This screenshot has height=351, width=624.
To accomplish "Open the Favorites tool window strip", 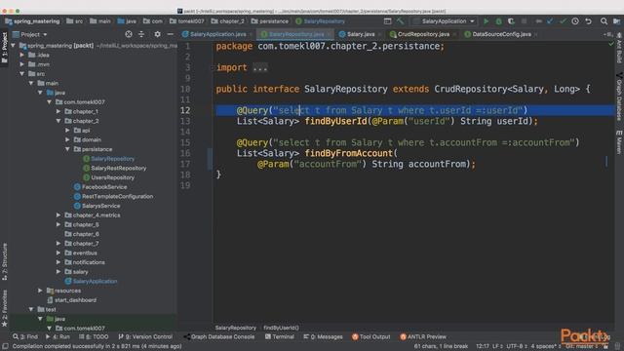I will coord(4,309).
